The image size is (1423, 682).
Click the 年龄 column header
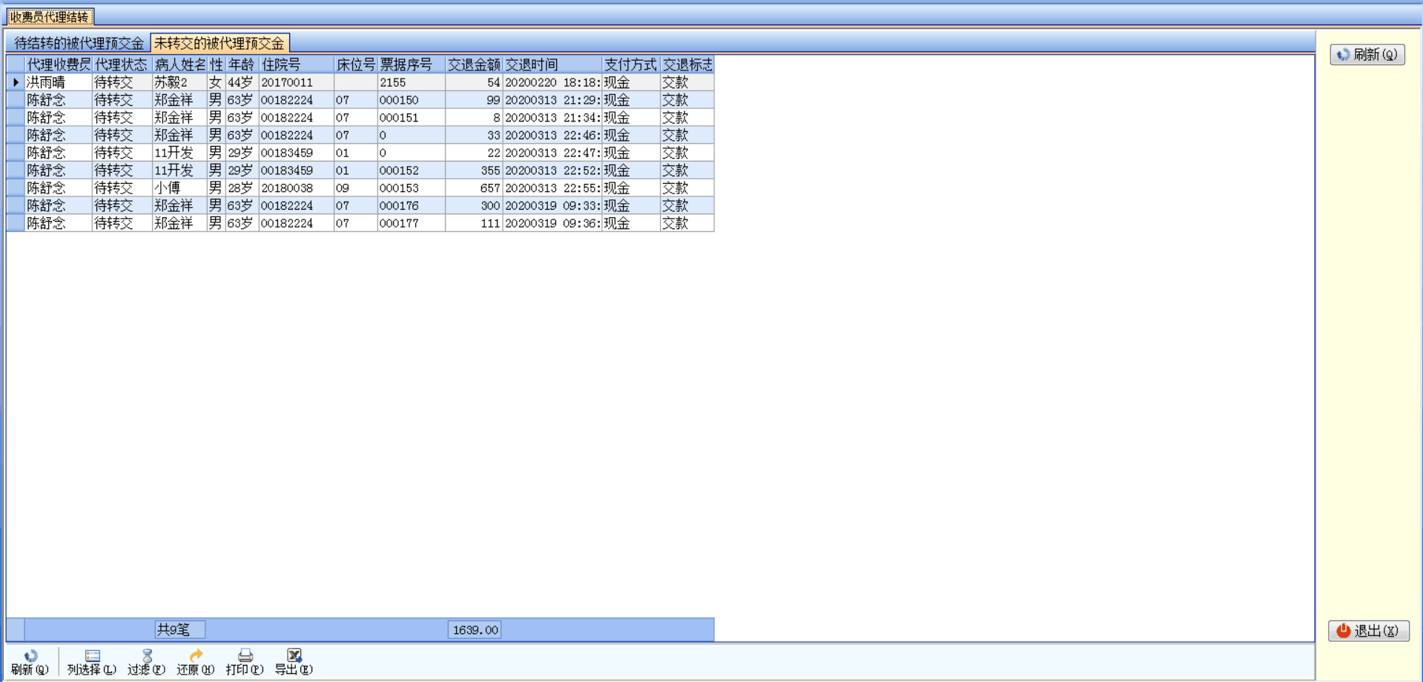(x=242, y=64)
